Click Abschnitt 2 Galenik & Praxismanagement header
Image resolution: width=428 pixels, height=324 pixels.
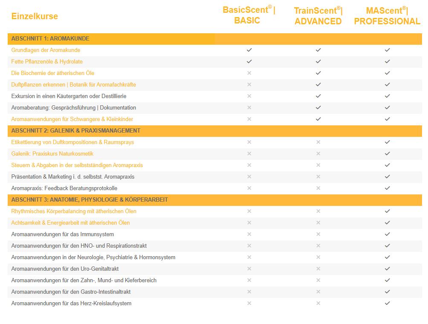click(76, 131)
